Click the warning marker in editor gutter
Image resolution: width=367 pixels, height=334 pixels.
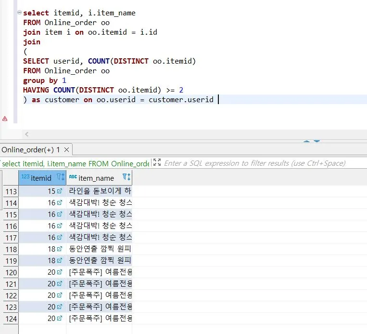click(5, 119)
